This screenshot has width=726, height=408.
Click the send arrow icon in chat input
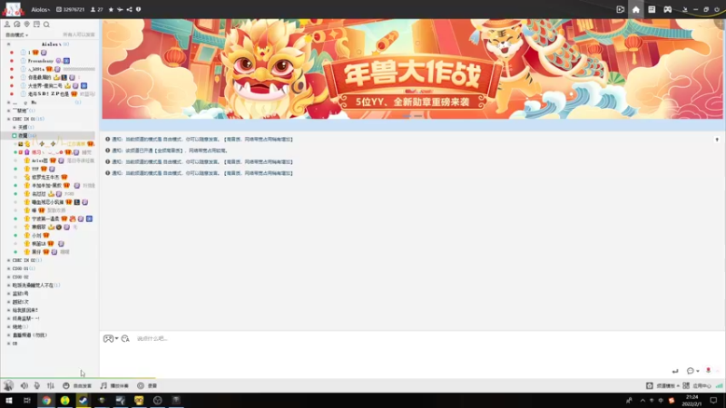675,371
